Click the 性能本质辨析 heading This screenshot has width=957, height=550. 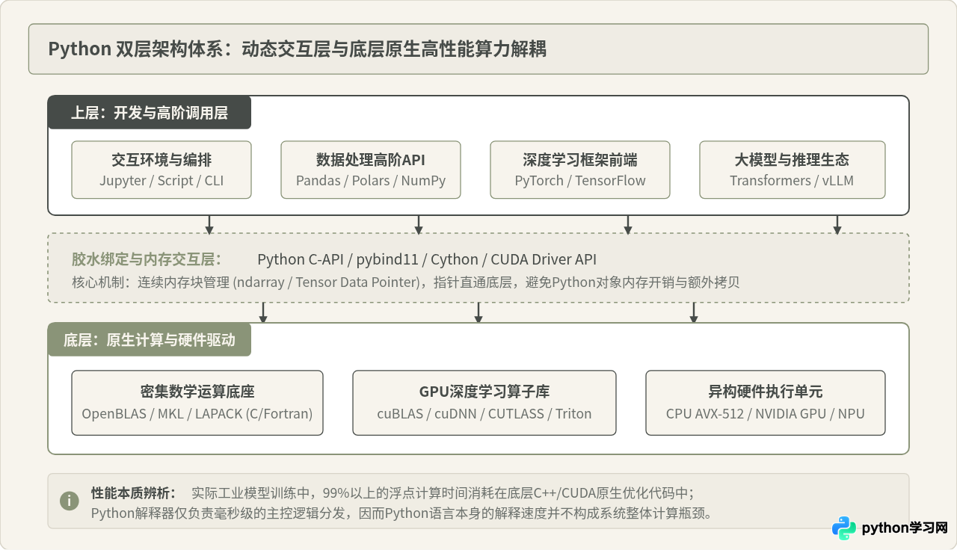[x=134, y=493]
